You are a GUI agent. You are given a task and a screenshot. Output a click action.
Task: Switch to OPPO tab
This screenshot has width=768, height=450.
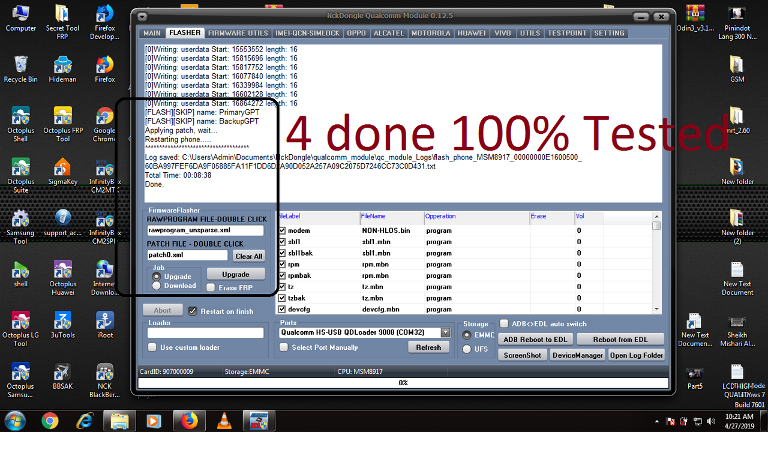click(356, 33)
